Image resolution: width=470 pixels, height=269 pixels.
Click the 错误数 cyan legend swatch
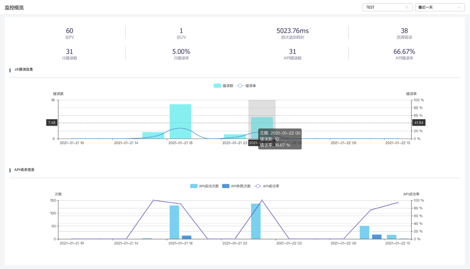tap(217, 86)
